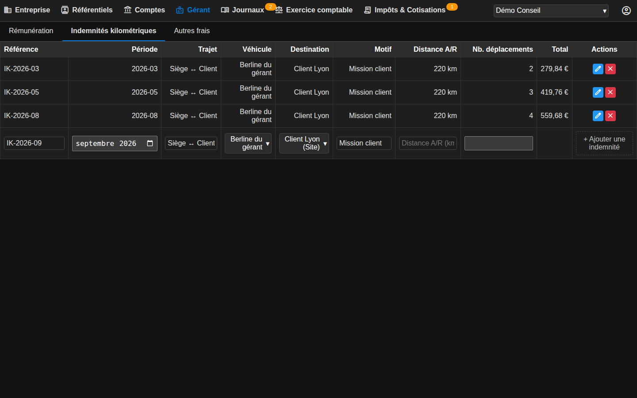
Task: Switch to the Autres frais tab
Action: [192, 31]
